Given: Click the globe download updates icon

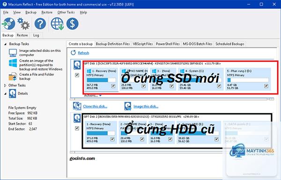Looking at the screenshot, I should tap(57, 24).
